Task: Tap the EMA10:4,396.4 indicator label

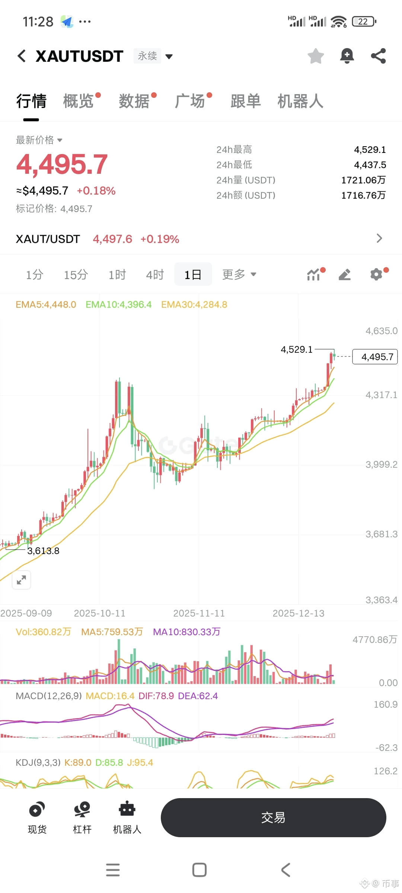Action: [118, 304]
